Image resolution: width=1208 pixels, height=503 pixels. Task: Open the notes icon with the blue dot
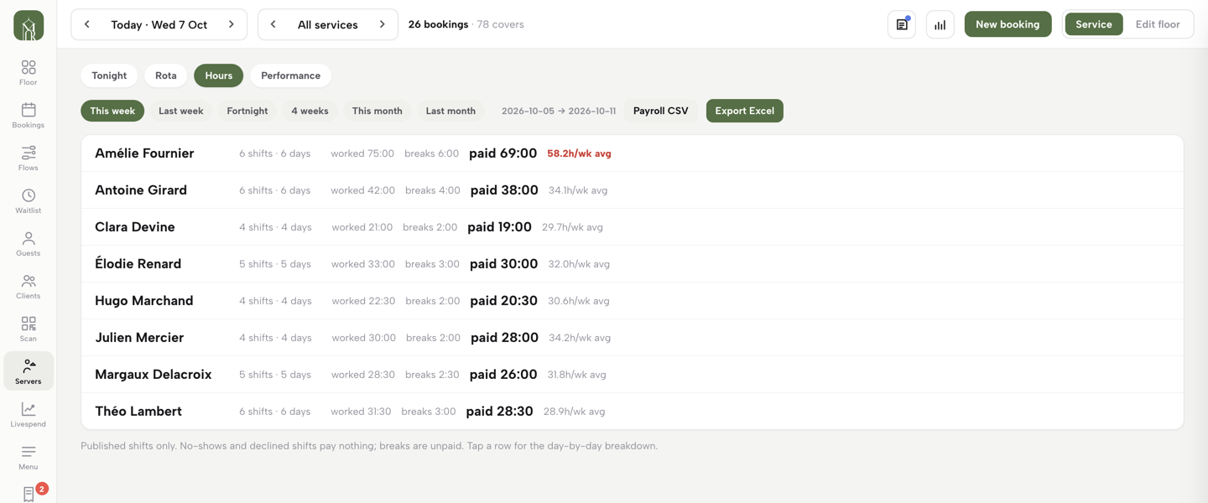coord(902,24)
